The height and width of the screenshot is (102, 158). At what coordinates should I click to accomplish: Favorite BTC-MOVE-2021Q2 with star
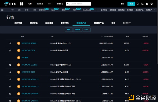pyautogui.click(x=10, y=65)
